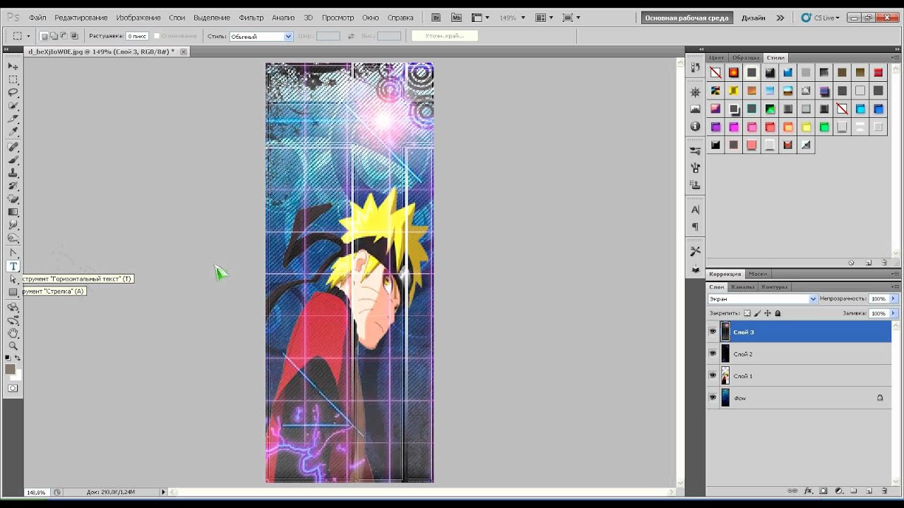This screenshot has width=904, height=508.
Task: Add a layer style (fx)
Action: tap(808, 490)
